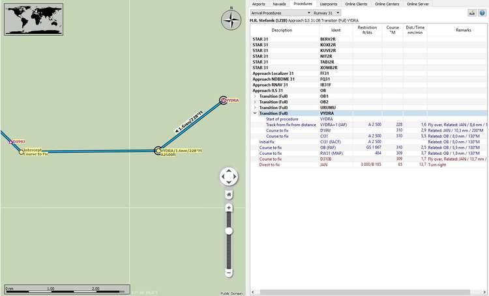This screenshot has height=296, width=489.
Task: Click the VYDRA waypoint symbol on map
Action: click(x=223, y=100)
